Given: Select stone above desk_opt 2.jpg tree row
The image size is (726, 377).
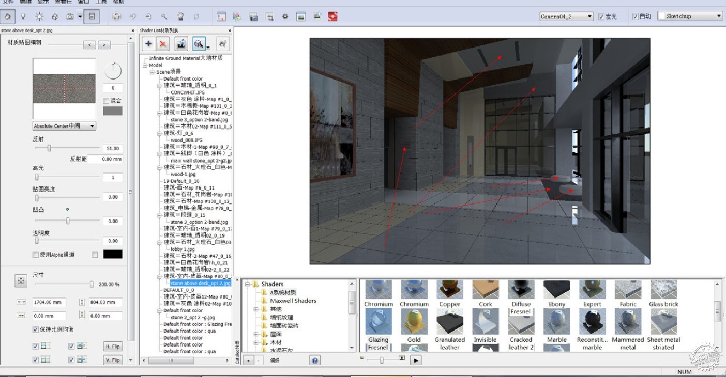Looking at the screenshot, I should [x=201, y=284].
